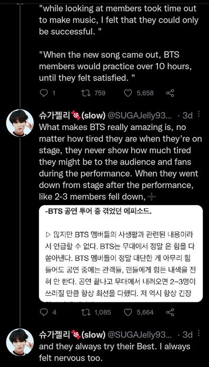Share the tweet with the Korean article image
The width and height of the screenshot is (209, 367).
(170, 312)
